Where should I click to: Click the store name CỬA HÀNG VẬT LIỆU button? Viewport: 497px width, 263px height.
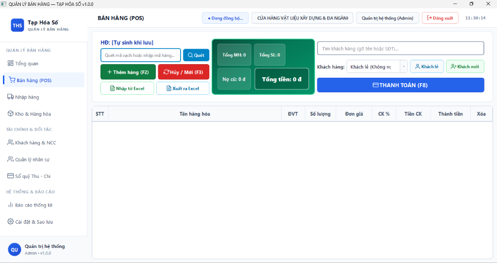coord(303,18)
